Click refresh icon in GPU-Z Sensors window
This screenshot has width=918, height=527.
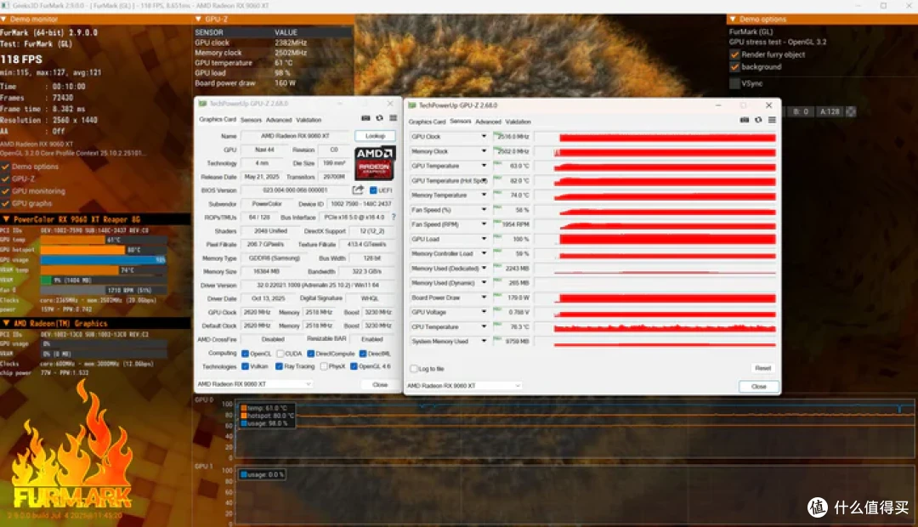pos(758,120)
